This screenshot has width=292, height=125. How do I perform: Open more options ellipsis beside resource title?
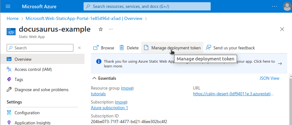pos(111,29)
